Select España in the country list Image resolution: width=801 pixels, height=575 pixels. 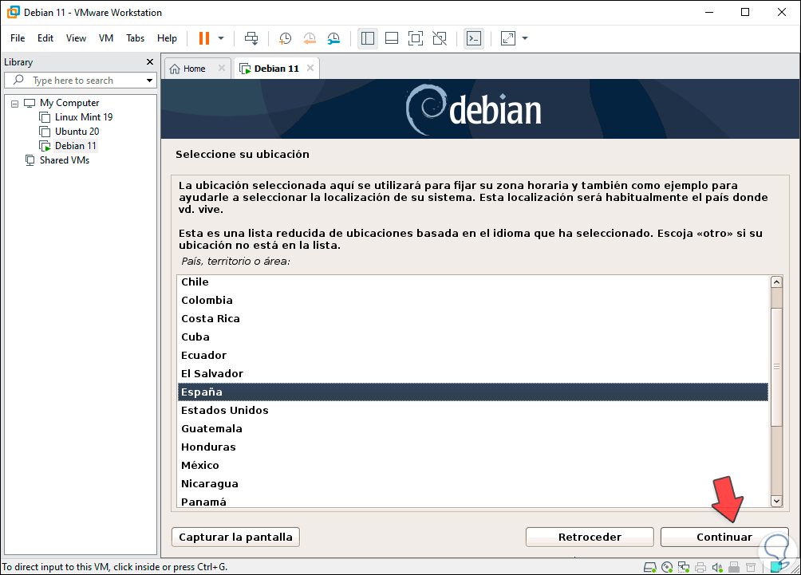click(x=473, y=392)
